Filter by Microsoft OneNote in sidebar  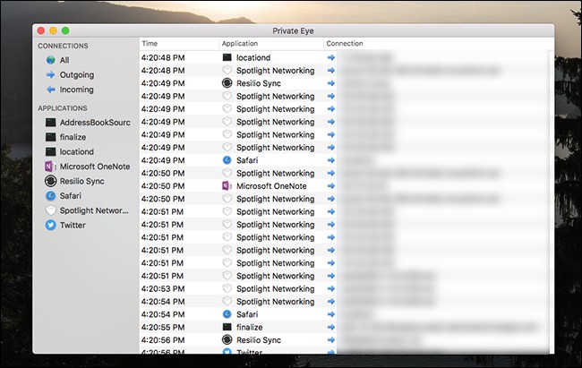coord(95,167)
